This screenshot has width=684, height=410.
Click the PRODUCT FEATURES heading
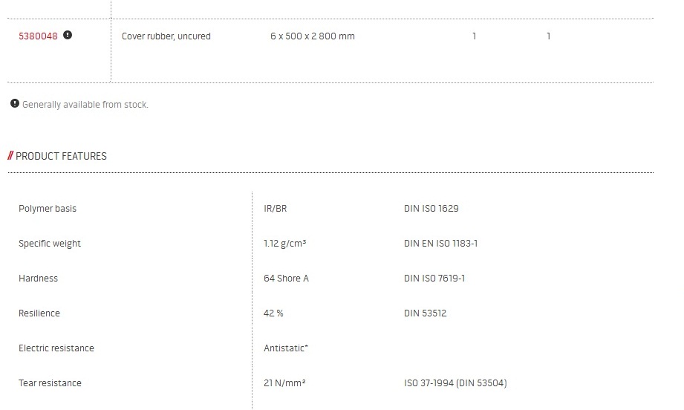(x=61, y=156)
